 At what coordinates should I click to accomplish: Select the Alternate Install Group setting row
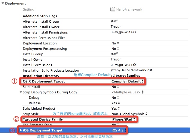coord(105,21)
